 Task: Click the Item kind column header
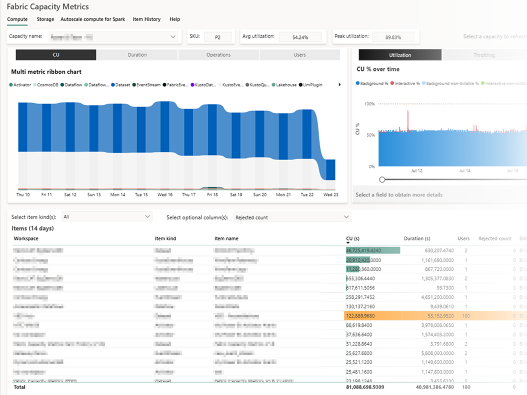point(165,238)
